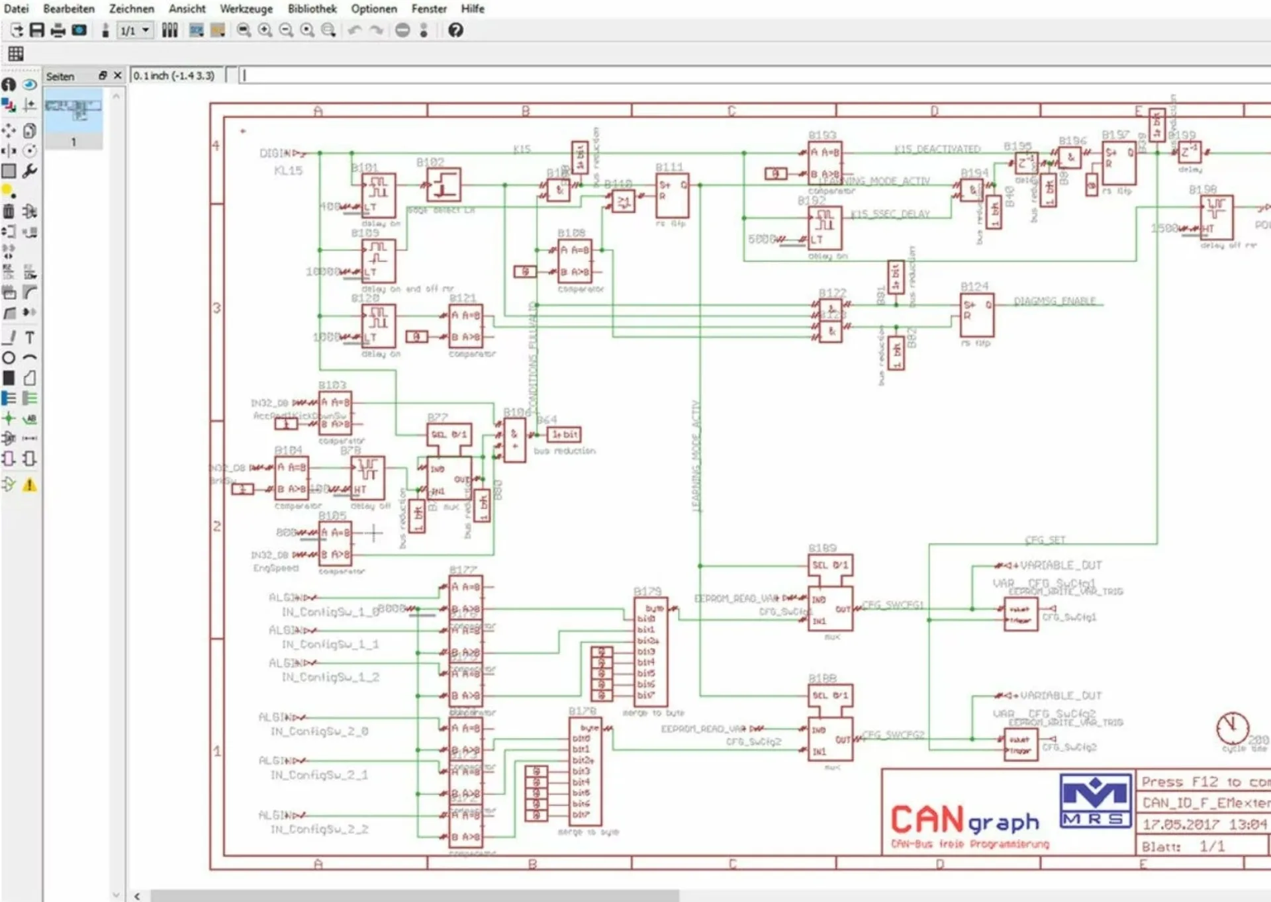1271x902 pixels.
Task: Open the Datei menu
Action: click(16, 9)
